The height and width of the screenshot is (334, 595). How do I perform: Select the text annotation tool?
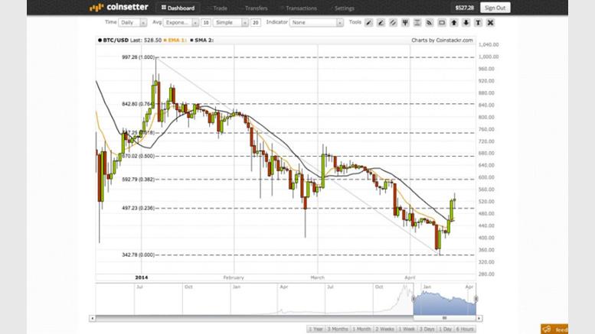click(478, 23)
